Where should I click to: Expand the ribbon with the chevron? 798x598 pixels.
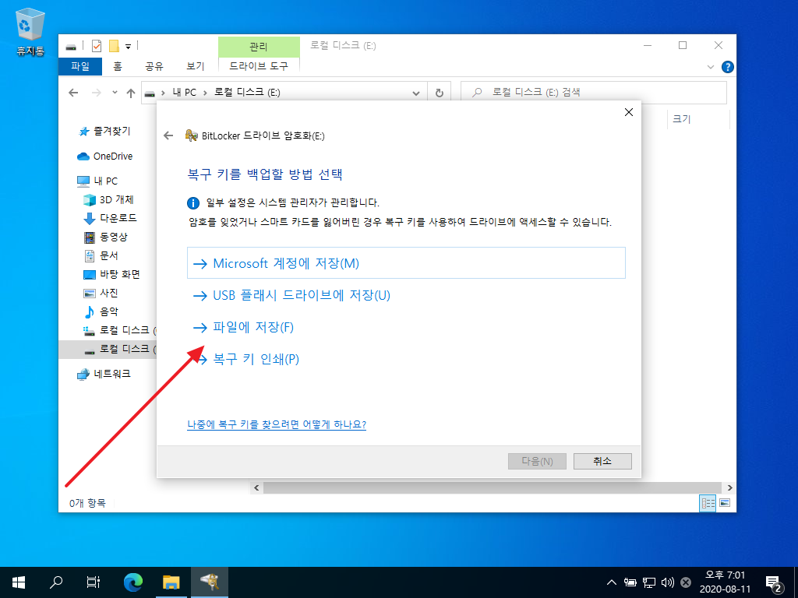[x=711, y=67]
